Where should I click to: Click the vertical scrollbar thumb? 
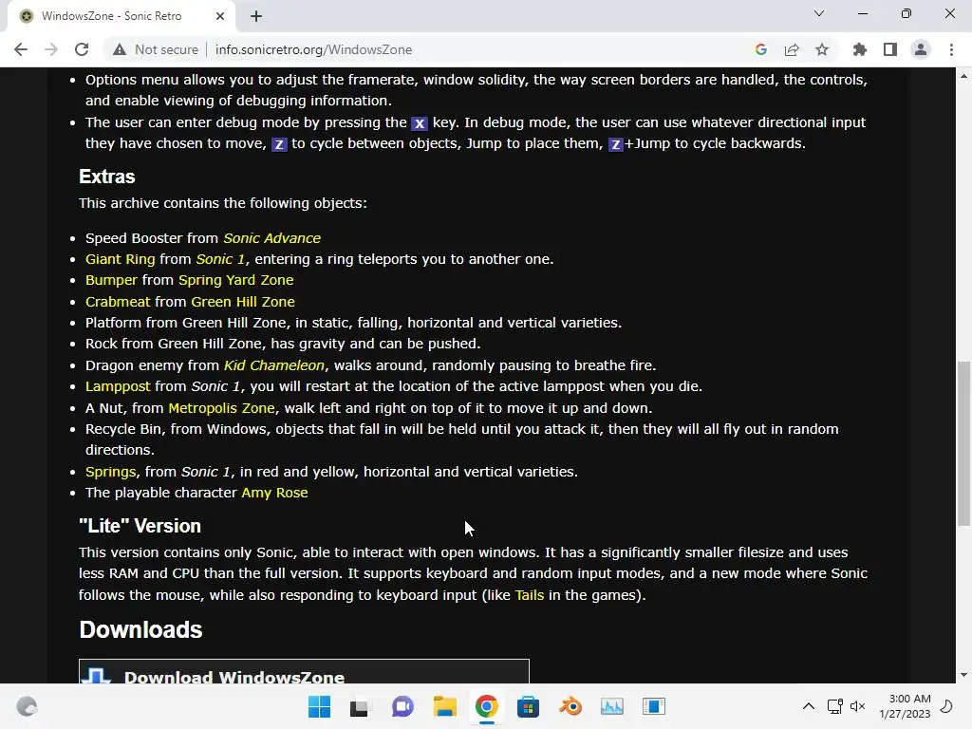tap(963, 443)
